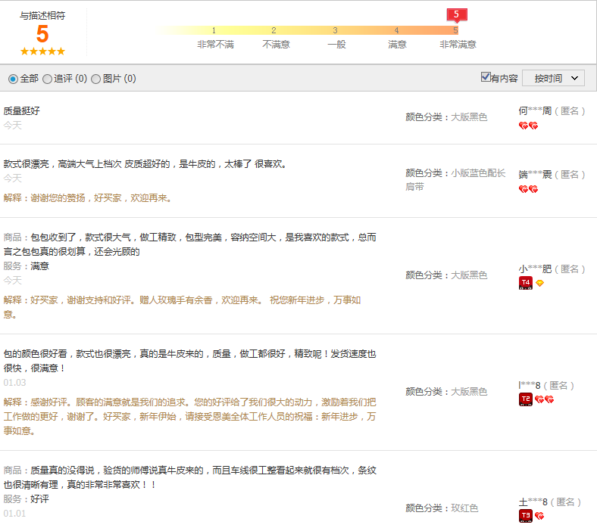The image size is (597, 528).
Task: Click the five-star rating icons
Action: pos(42,51)
